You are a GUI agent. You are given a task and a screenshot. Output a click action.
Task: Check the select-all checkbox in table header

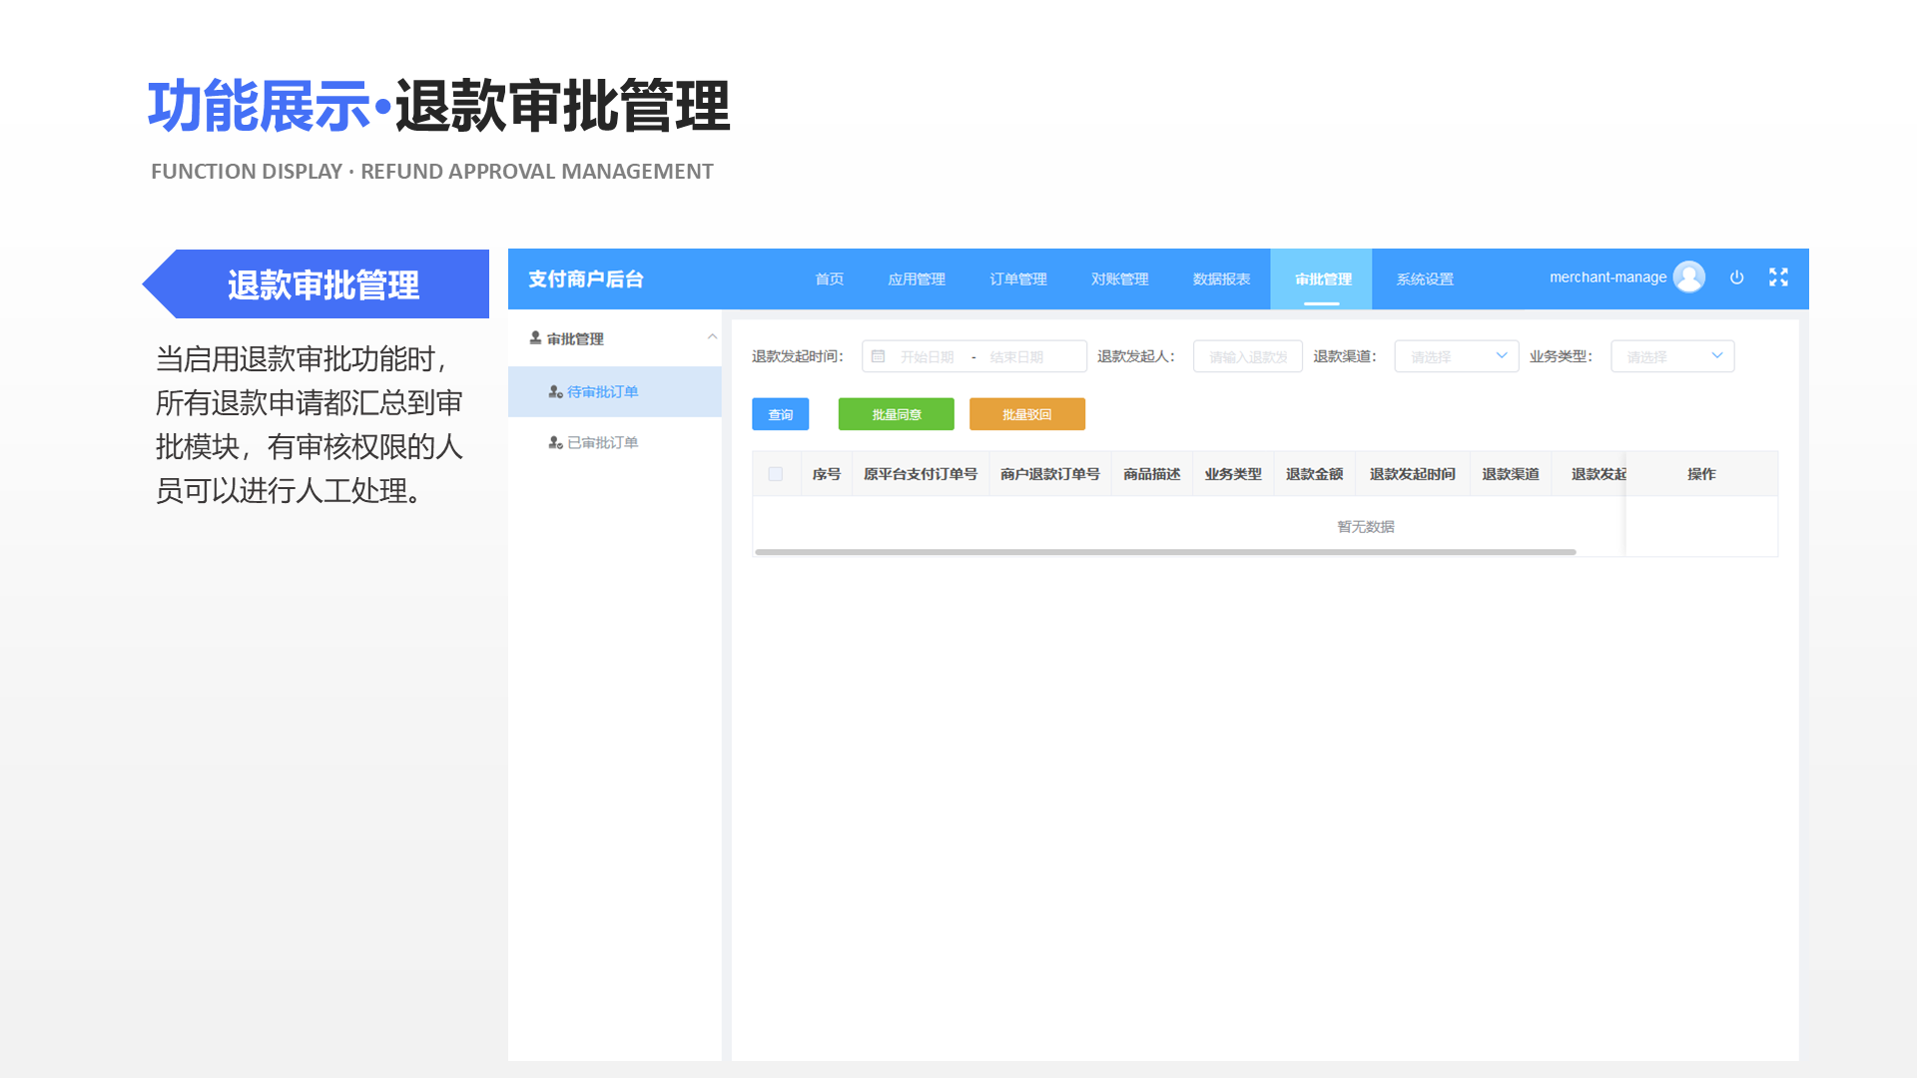pyautogui.click(x=777, y=474)
